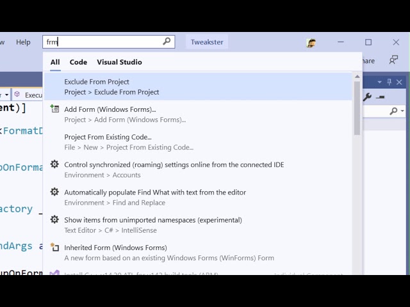410x307 pixels.
Task: Select Inherited Form (Windows Forms) result
Action: pyautogui.click(x=198, y=253)
